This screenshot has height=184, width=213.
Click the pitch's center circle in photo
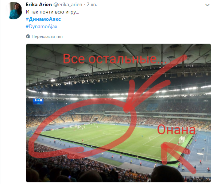point(113,132)
